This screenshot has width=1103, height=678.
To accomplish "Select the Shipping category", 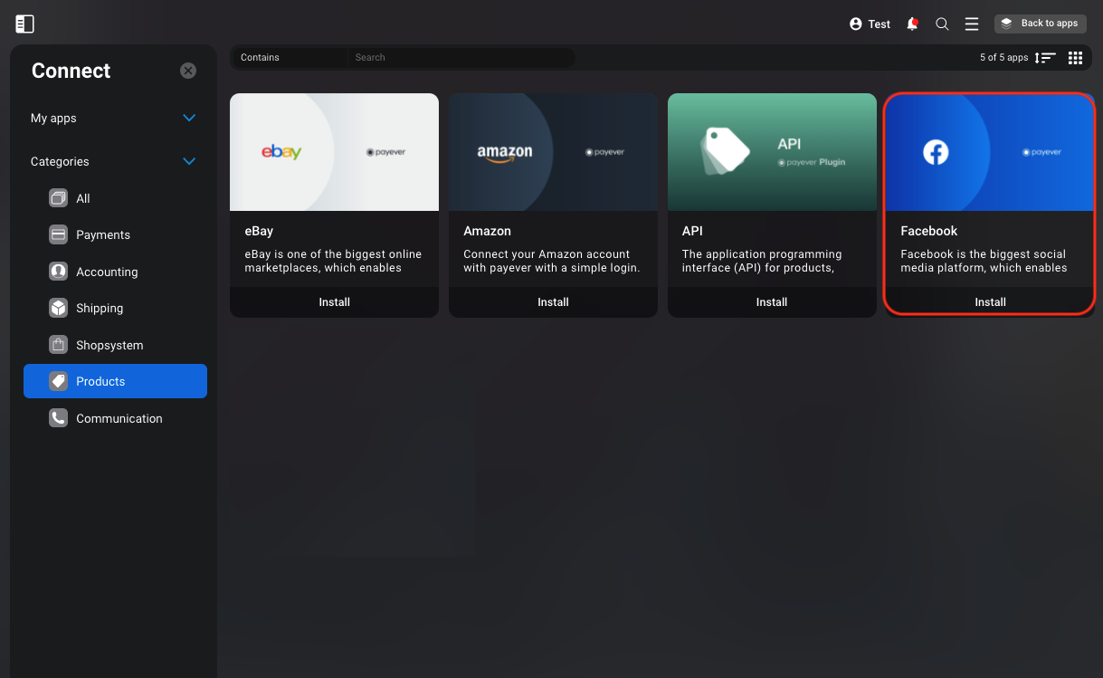I will (115, 308).
